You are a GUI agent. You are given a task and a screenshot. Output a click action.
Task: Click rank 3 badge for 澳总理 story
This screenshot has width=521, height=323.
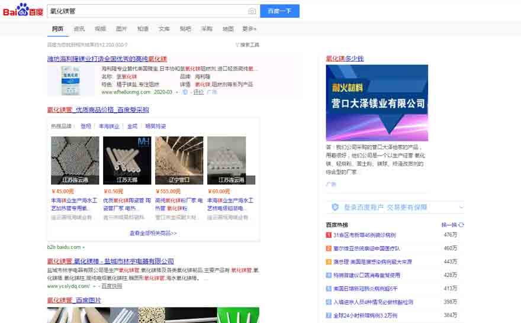click(x=329, y=261)
